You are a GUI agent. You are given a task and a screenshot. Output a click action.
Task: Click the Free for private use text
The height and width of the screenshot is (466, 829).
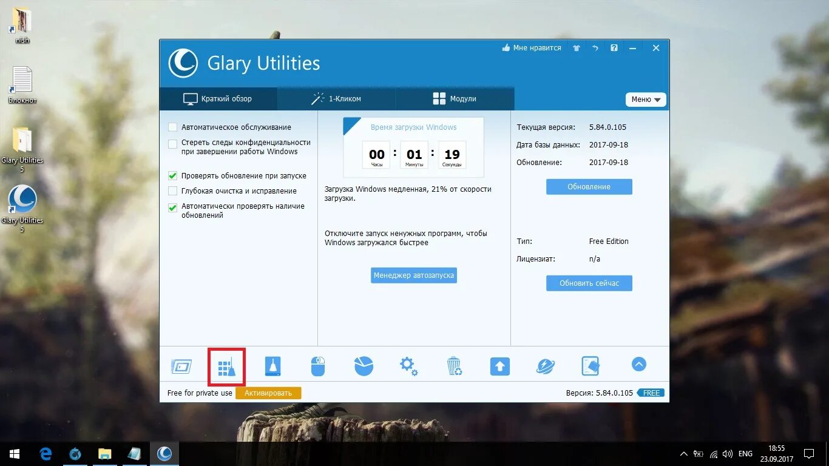click(200, 393)
